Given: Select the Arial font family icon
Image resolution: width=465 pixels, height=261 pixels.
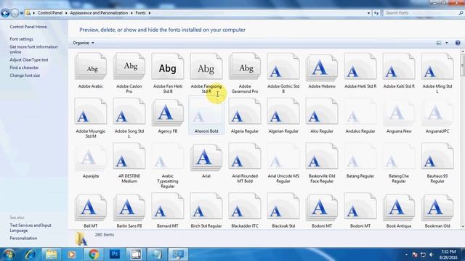Looking at the screenshot, I should [x=206, y=157].
